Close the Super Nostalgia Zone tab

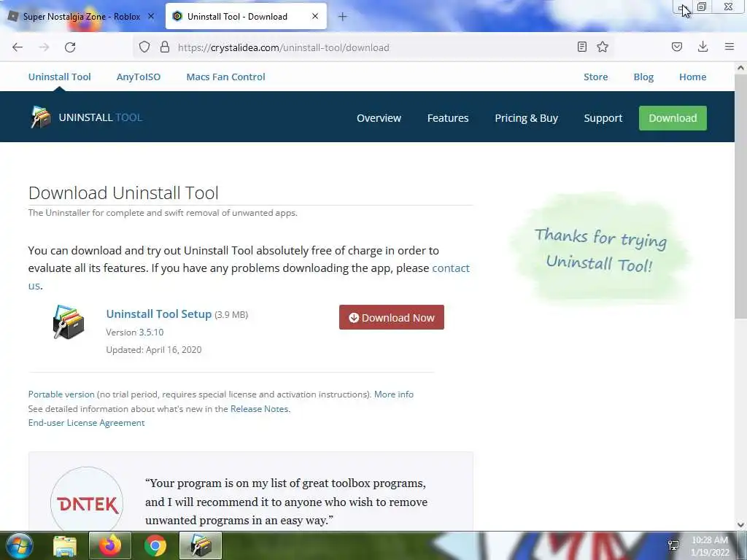(151, 16)
